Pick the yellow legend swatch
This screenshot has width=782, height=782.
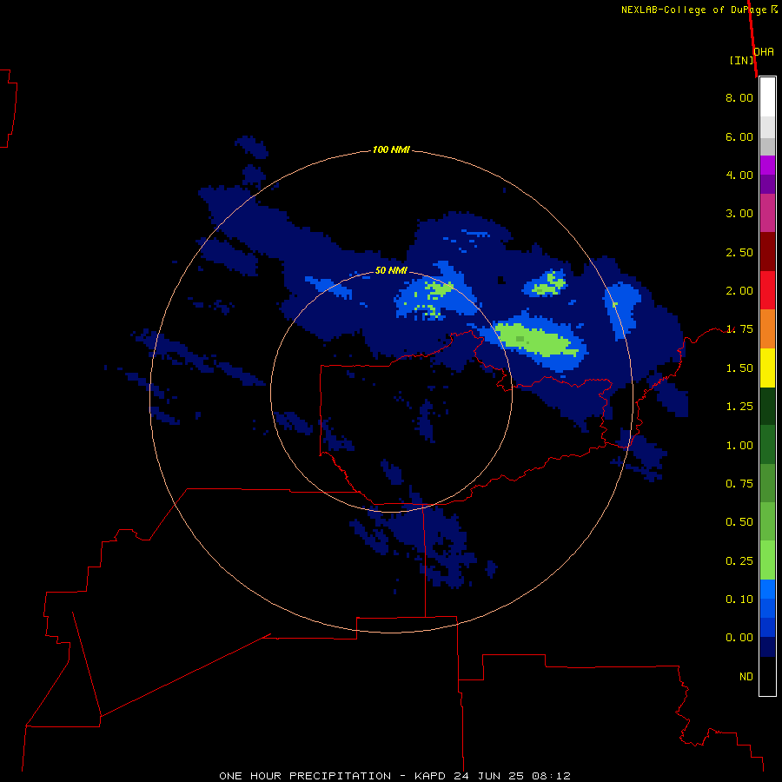(x=767, y=368)
